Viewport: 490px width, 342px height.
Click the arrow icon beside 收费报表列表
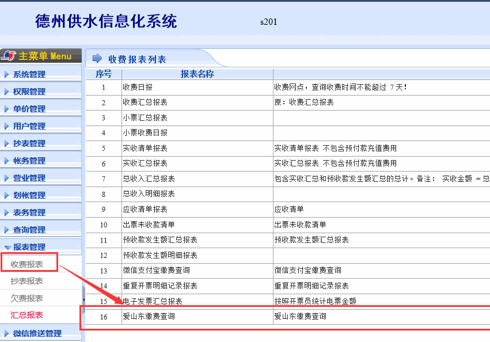pyautogui.click(x=97, y=59)
